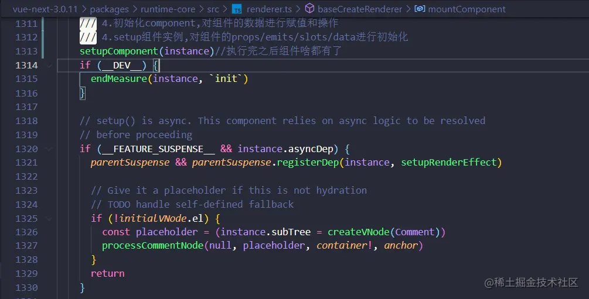Open renderer.ts breadcrumb file
589x299 pixels.
coord(269,9)
